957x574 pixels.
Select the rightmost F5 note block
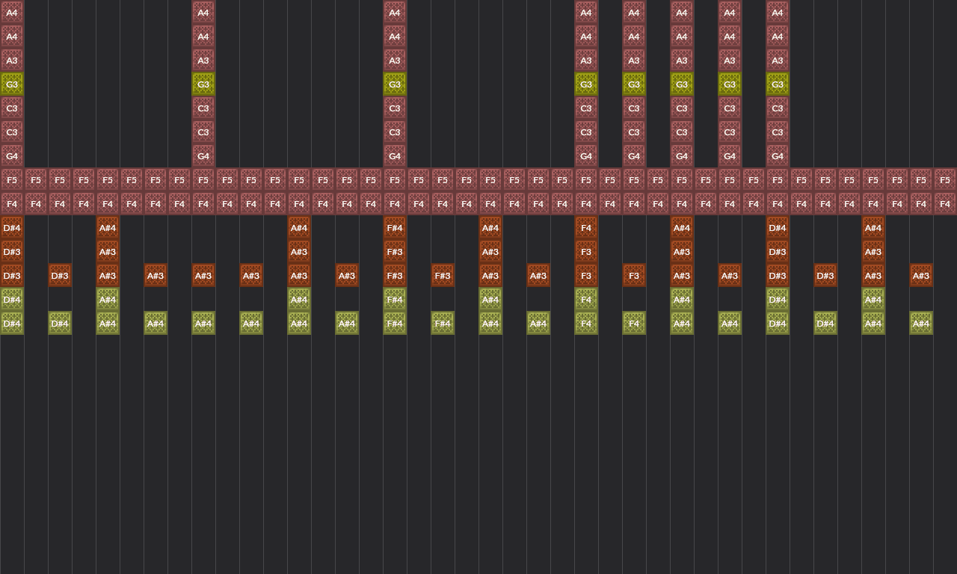[x=945, y=179]
